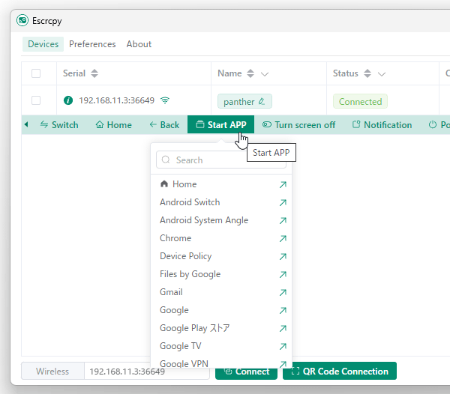Check the box for device 192.168.11.3:36649
450x394 pixels.
click(x=36, y=100)
